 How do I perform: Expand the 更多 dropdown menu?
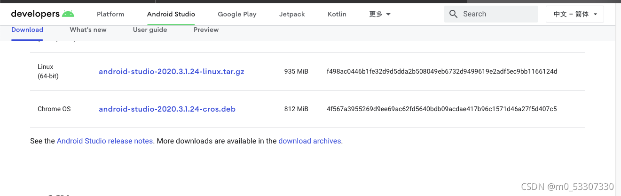click(380, 14)
